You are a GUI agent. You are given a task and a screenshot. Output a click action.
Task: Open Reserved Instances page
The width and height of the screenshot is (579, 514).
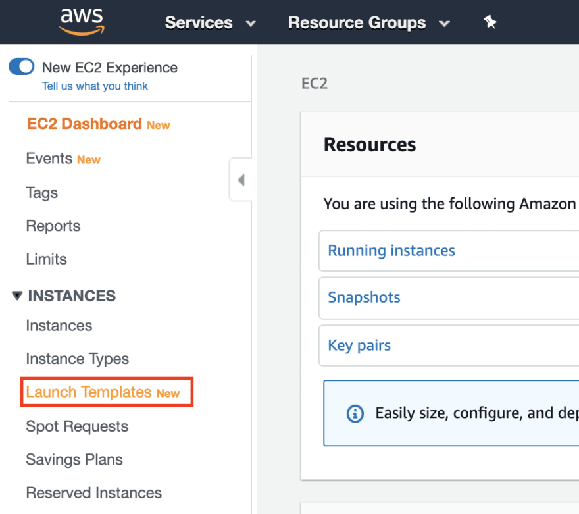coord(94,493)
